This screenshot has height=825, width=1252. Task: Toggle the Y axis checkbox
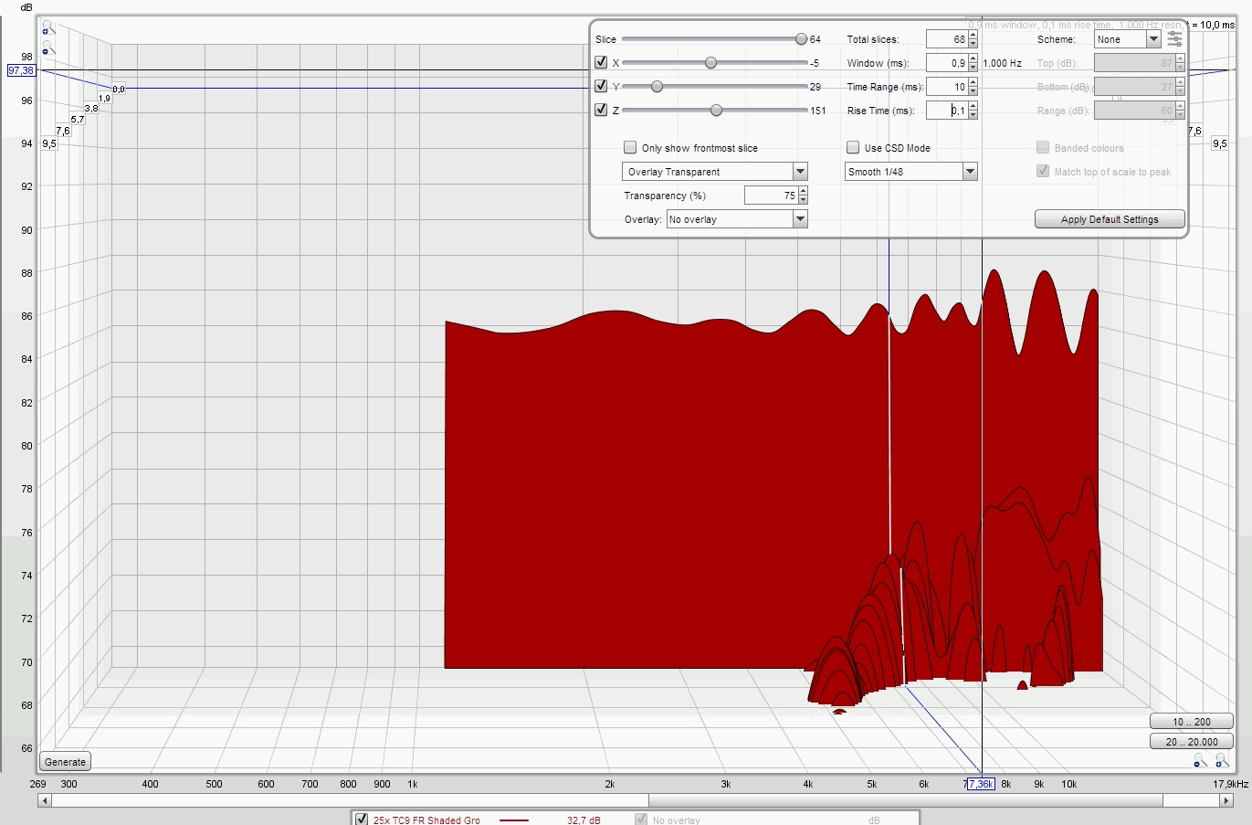[x=601, y=86]
